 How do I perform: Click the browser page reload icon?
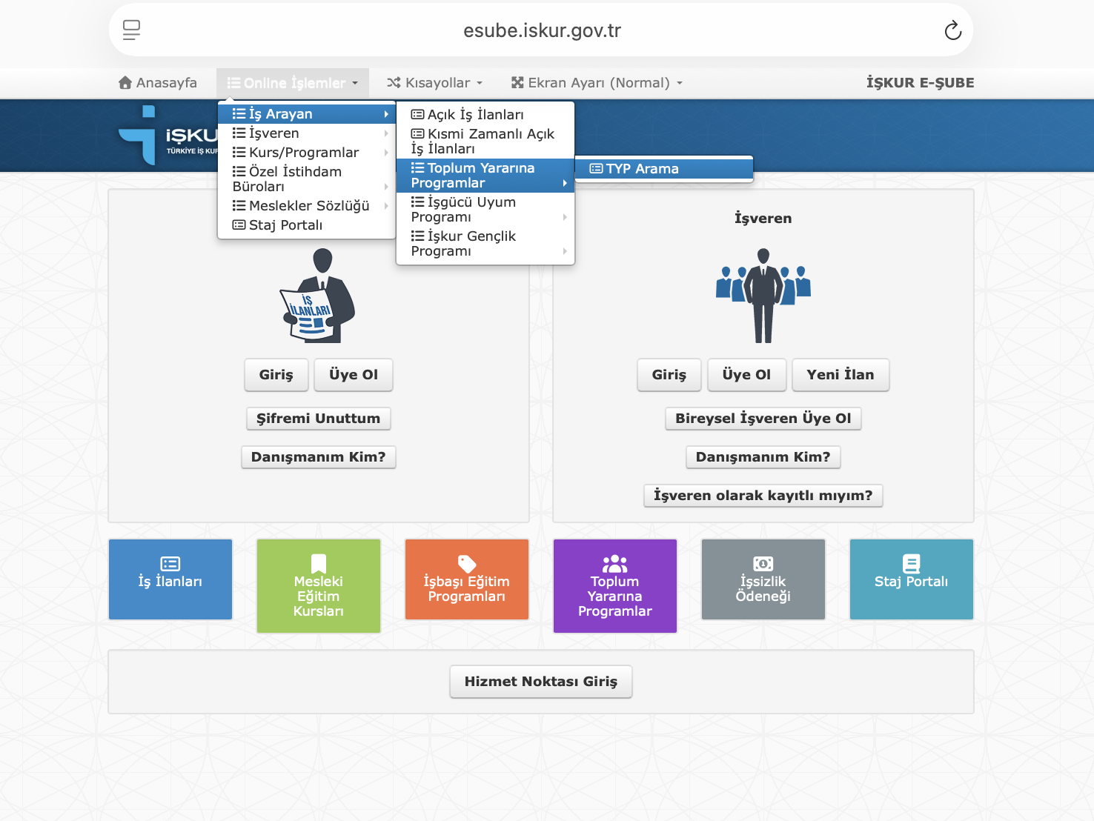coord(952,30)
